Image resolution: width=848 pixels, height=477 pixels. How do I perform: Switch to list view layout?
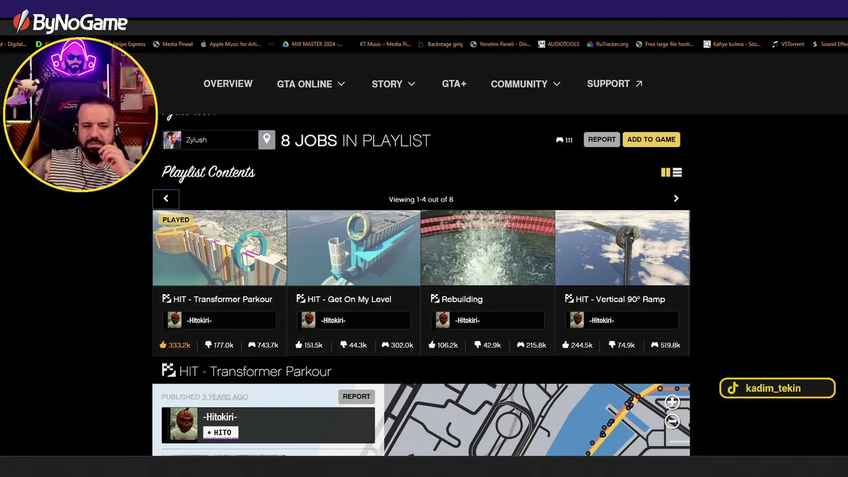coord(677,172)
